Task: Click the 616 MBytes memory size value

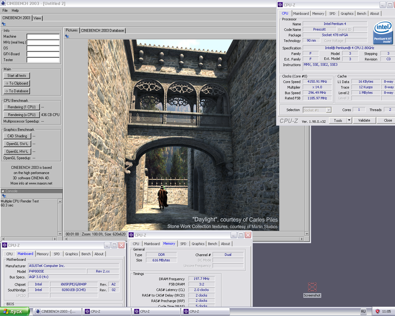Action: click(x=161, y=260)
